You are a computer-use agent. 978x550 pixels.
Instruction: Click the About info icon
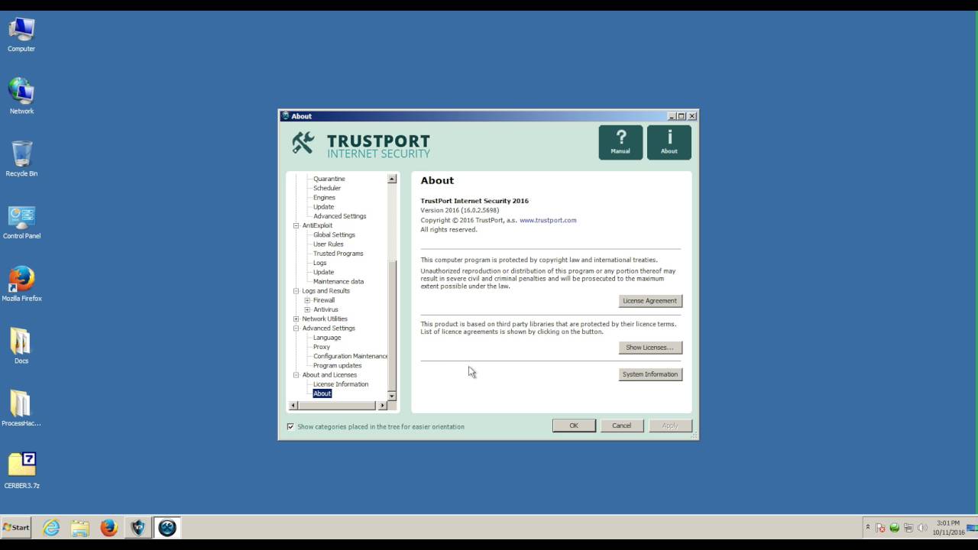click(669, 142)
